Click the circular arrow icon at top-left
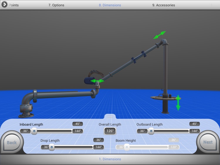The image size is (220, 165). (4, 4)
